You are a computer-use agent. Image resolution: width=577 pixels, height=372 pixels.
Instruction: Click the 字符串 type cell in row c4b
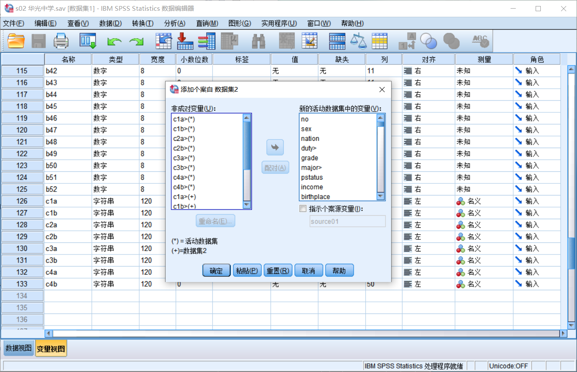click(116, 284)
